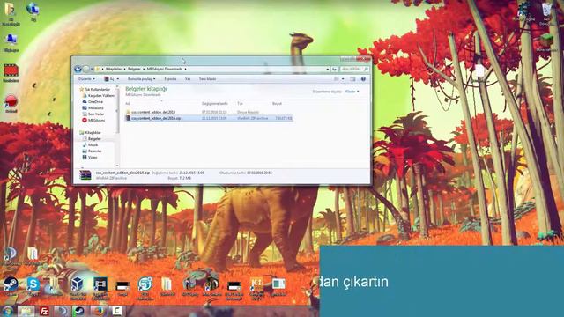Image resolution: width=564 pixels, height=317 pixels.
Task: Sort by the Tür column header
Action: click(240, 104)
